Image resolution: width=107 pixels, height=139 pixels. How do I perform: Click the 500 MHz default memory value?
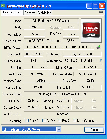(63, 107)
